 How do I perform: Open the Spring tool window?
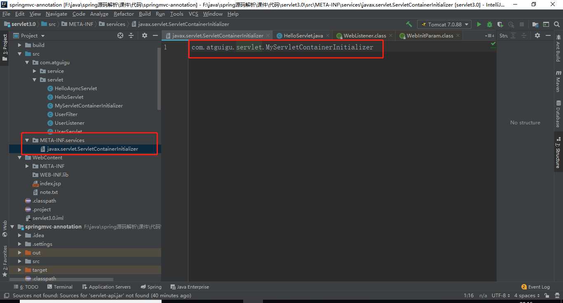151,287
